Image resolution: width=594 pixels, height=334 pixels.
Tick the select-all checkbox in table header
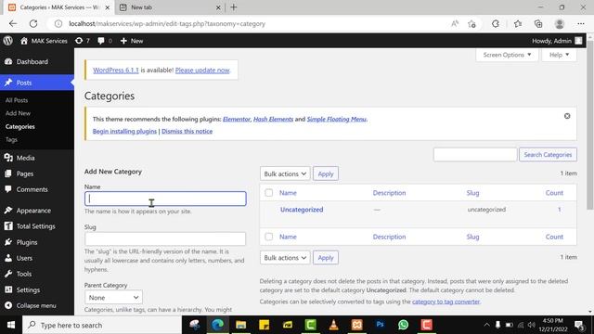coord(268,193)
